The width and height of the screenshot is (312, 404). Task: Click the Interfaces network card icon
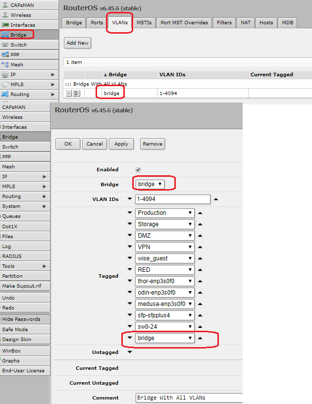(x=5, y=25)
